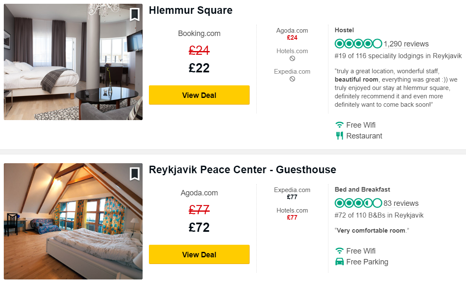Open the 83 reviews link

point(401,203)
